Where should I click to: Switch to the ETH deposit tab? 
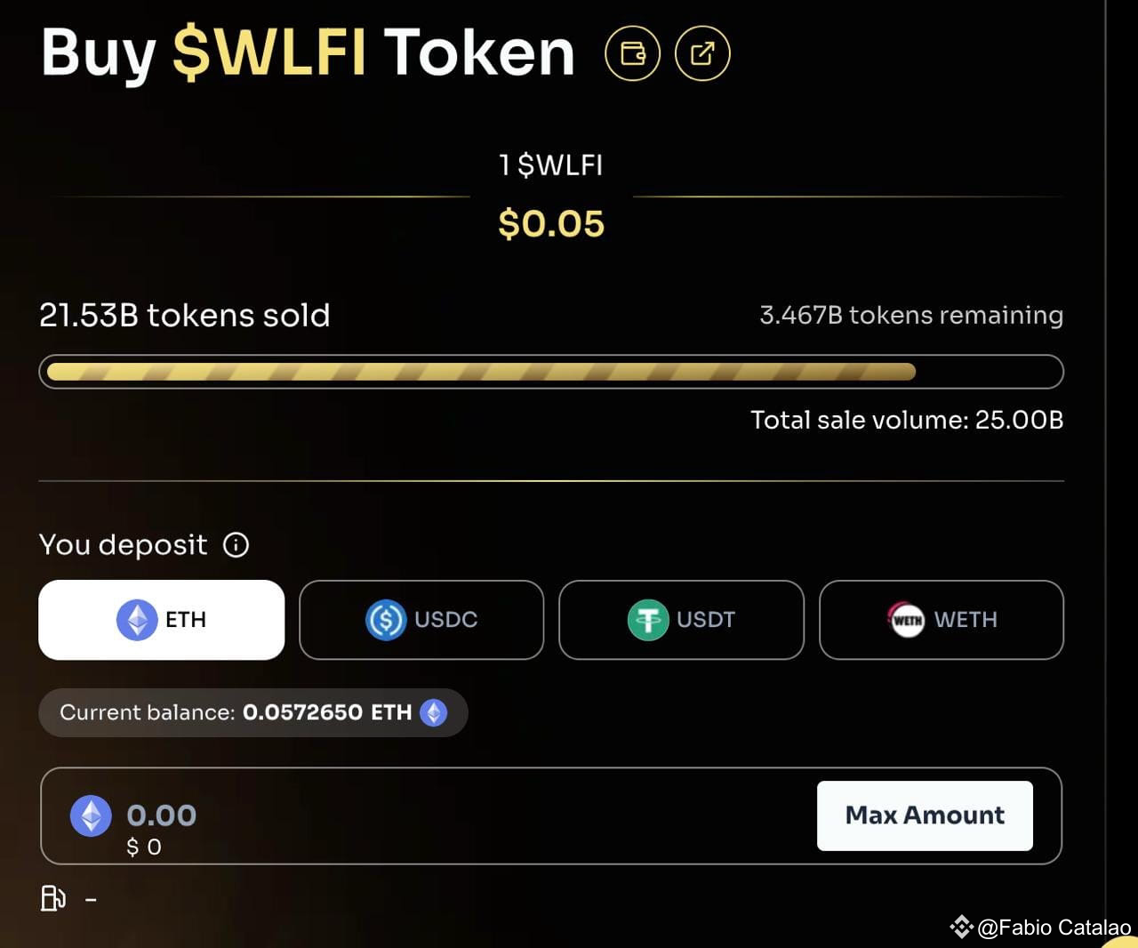click(x=161, y=620)
